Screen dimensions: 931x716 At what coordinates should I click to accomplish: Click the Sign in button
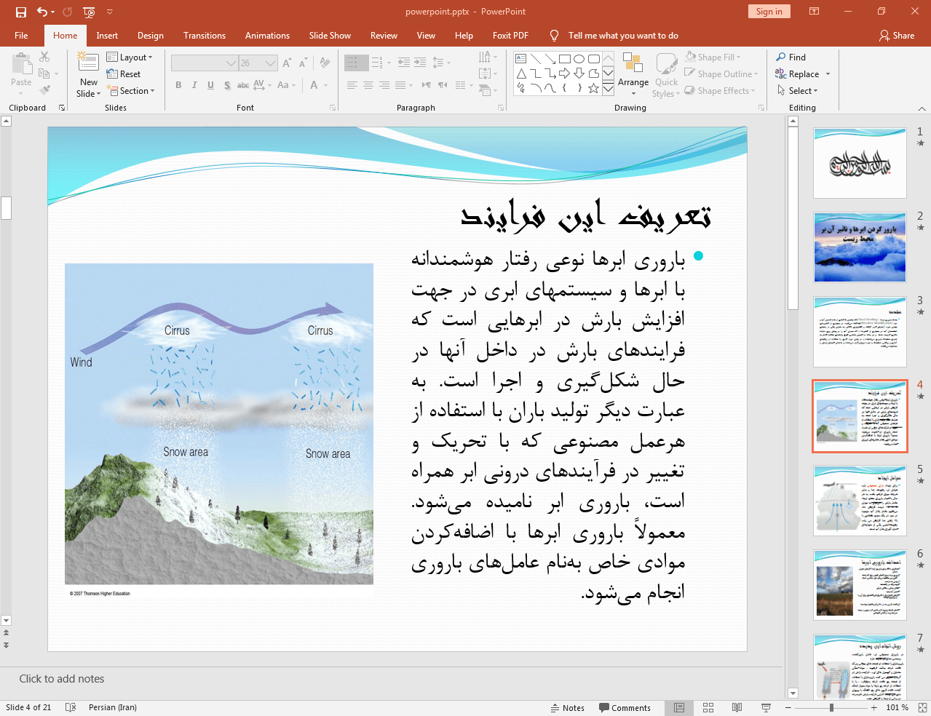[769, 12]
